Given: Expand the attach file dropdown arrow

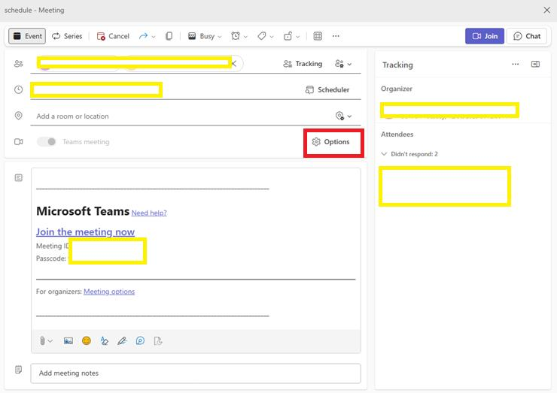Looking at the screenshot, I should (x=50, y=341).
